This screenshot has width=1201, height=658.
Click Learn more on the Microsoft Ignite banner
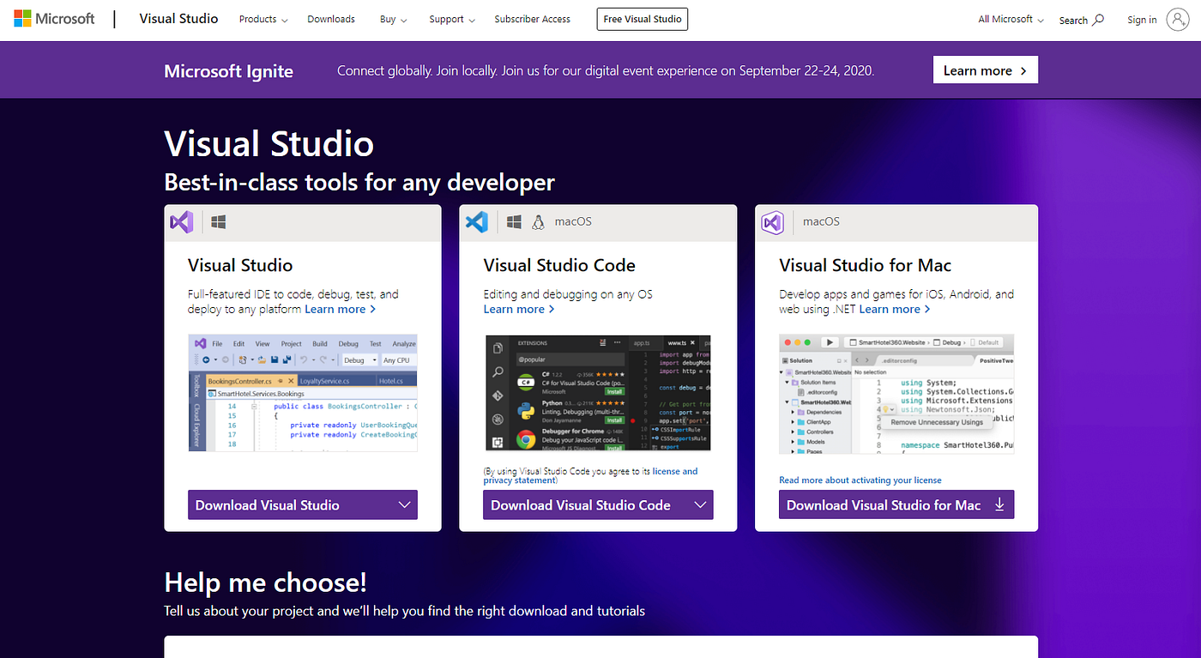point(985,69)
